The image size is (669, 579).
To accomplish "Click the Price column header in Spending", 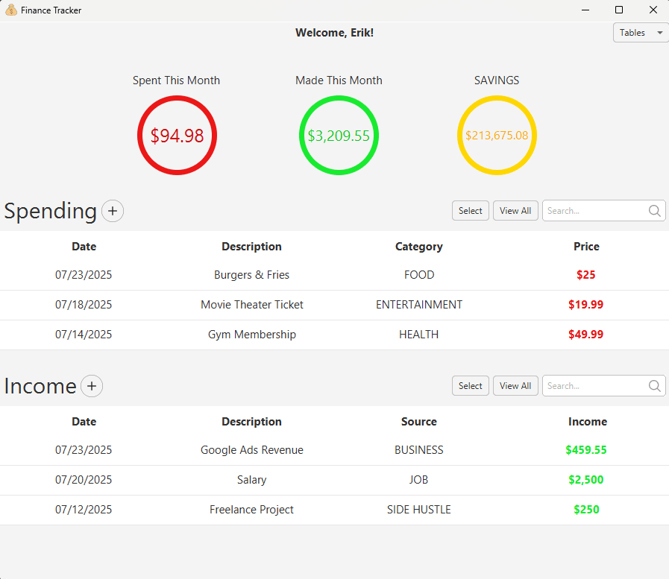I will coord(586,247).
